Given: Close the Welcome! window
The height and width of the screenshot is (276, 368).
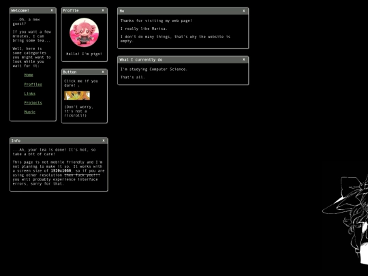Looking at the screenshot, I should coord(52,10).
